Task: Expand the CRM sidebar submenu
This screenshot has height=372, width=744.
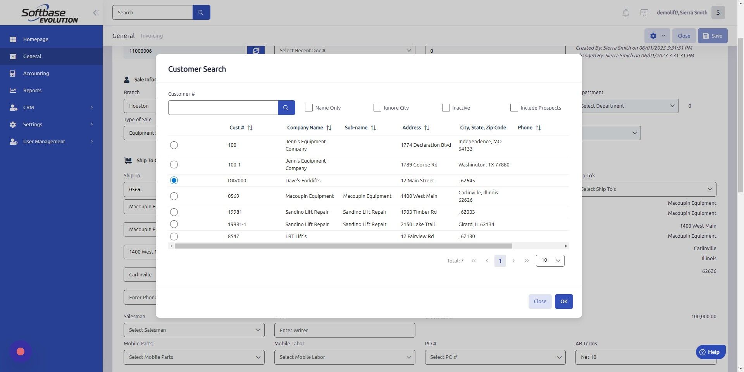Action: tap(91, 108)
